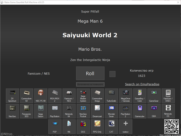
Task: Click the small button below Roll
Action: tap(90, 84)
